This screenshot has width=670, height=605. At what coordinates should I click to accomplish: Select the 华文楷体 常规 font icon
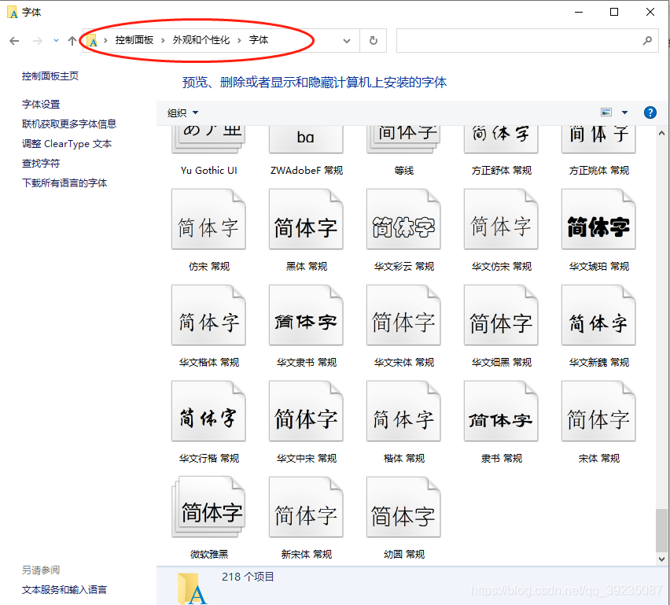pos(208,315)
